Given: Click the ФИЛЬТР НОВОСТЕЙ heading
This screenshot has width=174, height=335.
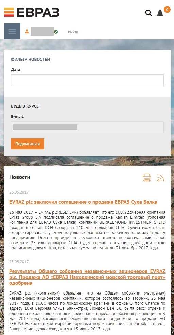Looking at the screenshot, I should coord(30,60).
